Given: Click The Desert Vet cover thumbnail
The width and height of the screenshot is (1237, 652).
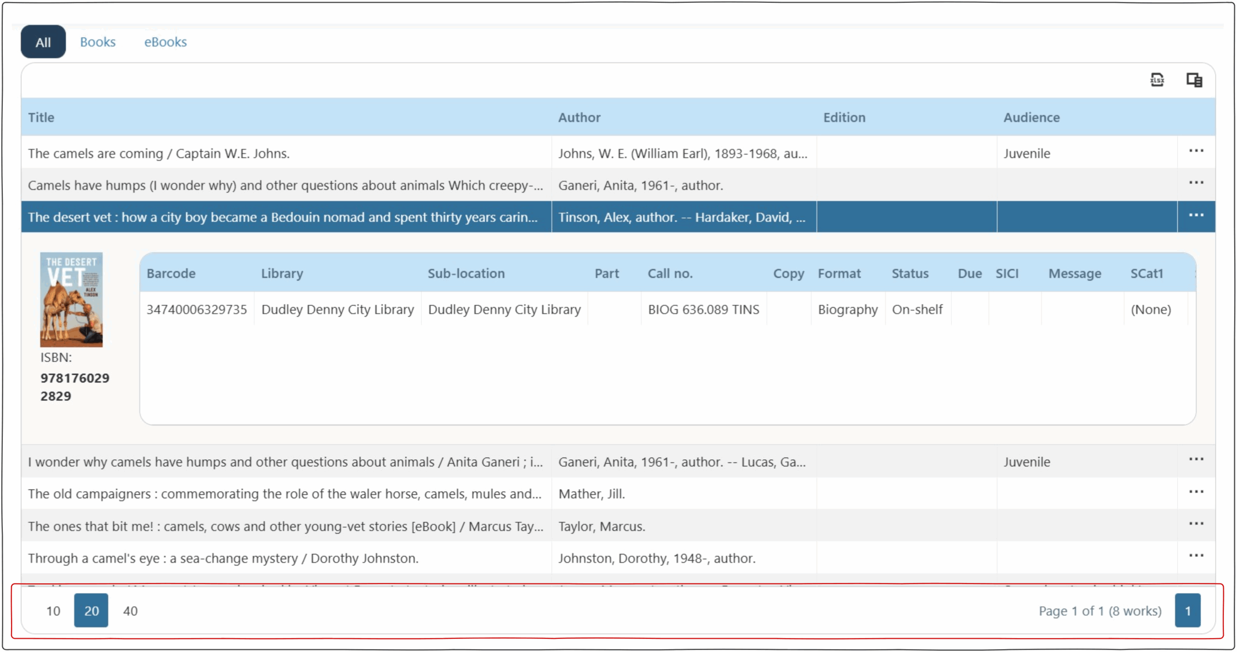Looking at the screenshot, I should tap(71, 299).
